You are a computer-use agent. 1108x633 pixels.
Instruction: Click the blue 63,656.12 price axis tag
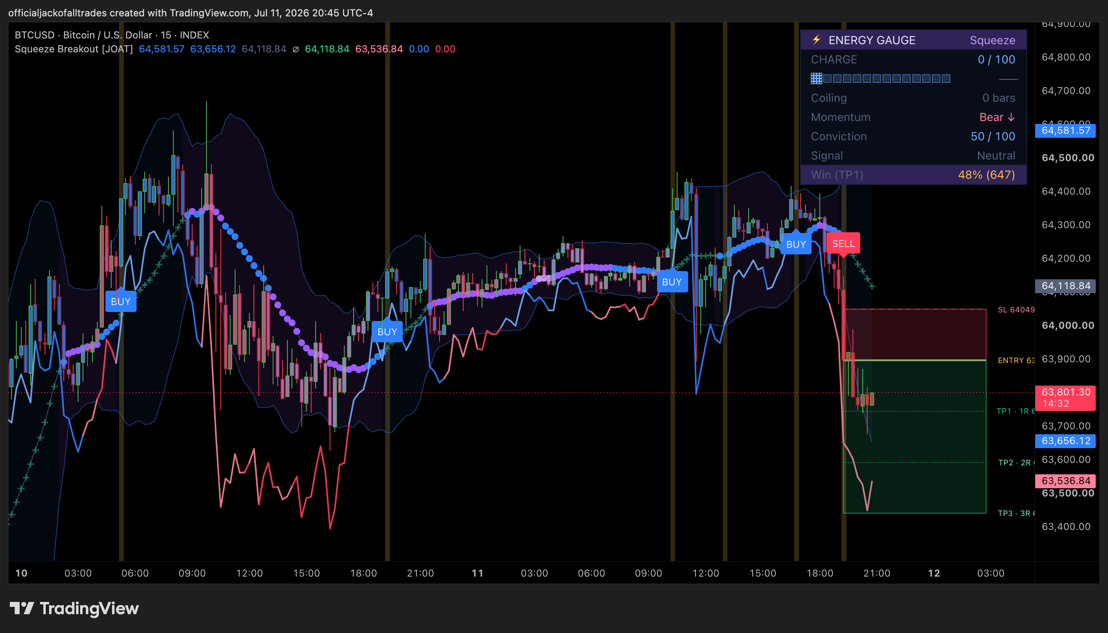click(x=1065, y=441)
